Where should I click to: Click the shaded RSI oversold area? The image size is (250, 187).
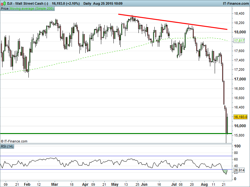click(225, 171)
